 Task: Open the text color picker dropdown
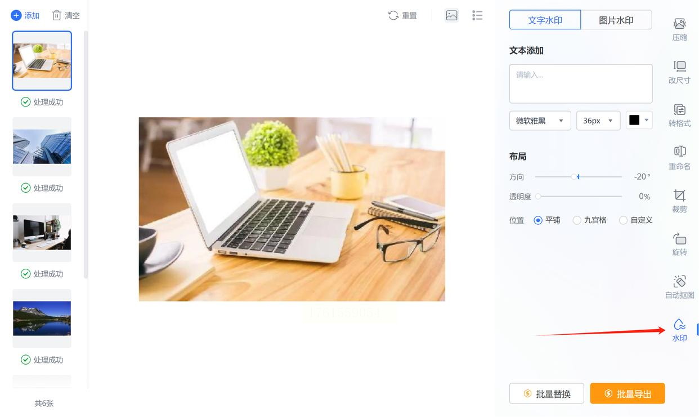pos(639,120)
